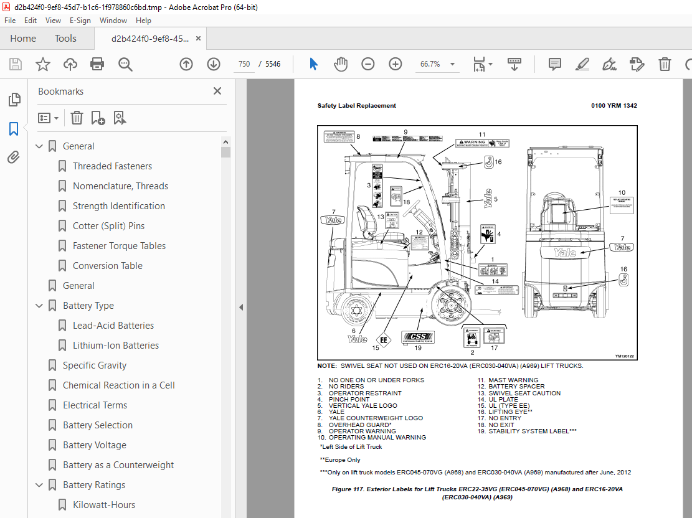692x518 pixels.
Task: Select the Highlight text pen tool
Action: pyautogui.click(x=582, y=64)
